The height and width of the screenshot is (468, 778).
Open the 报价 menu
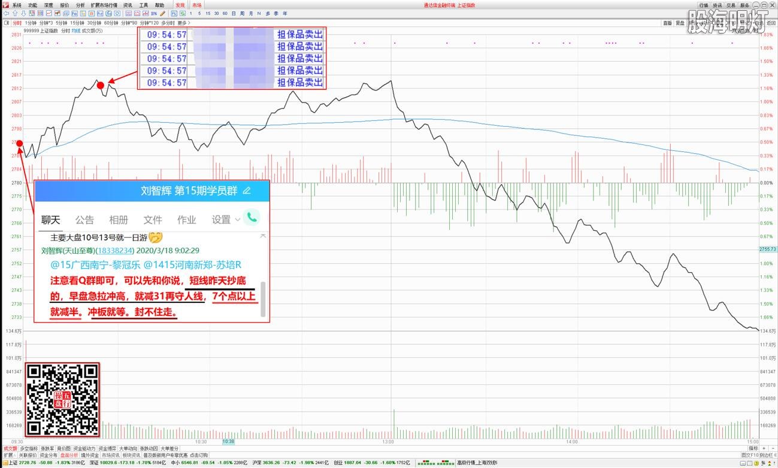[64, 5]
